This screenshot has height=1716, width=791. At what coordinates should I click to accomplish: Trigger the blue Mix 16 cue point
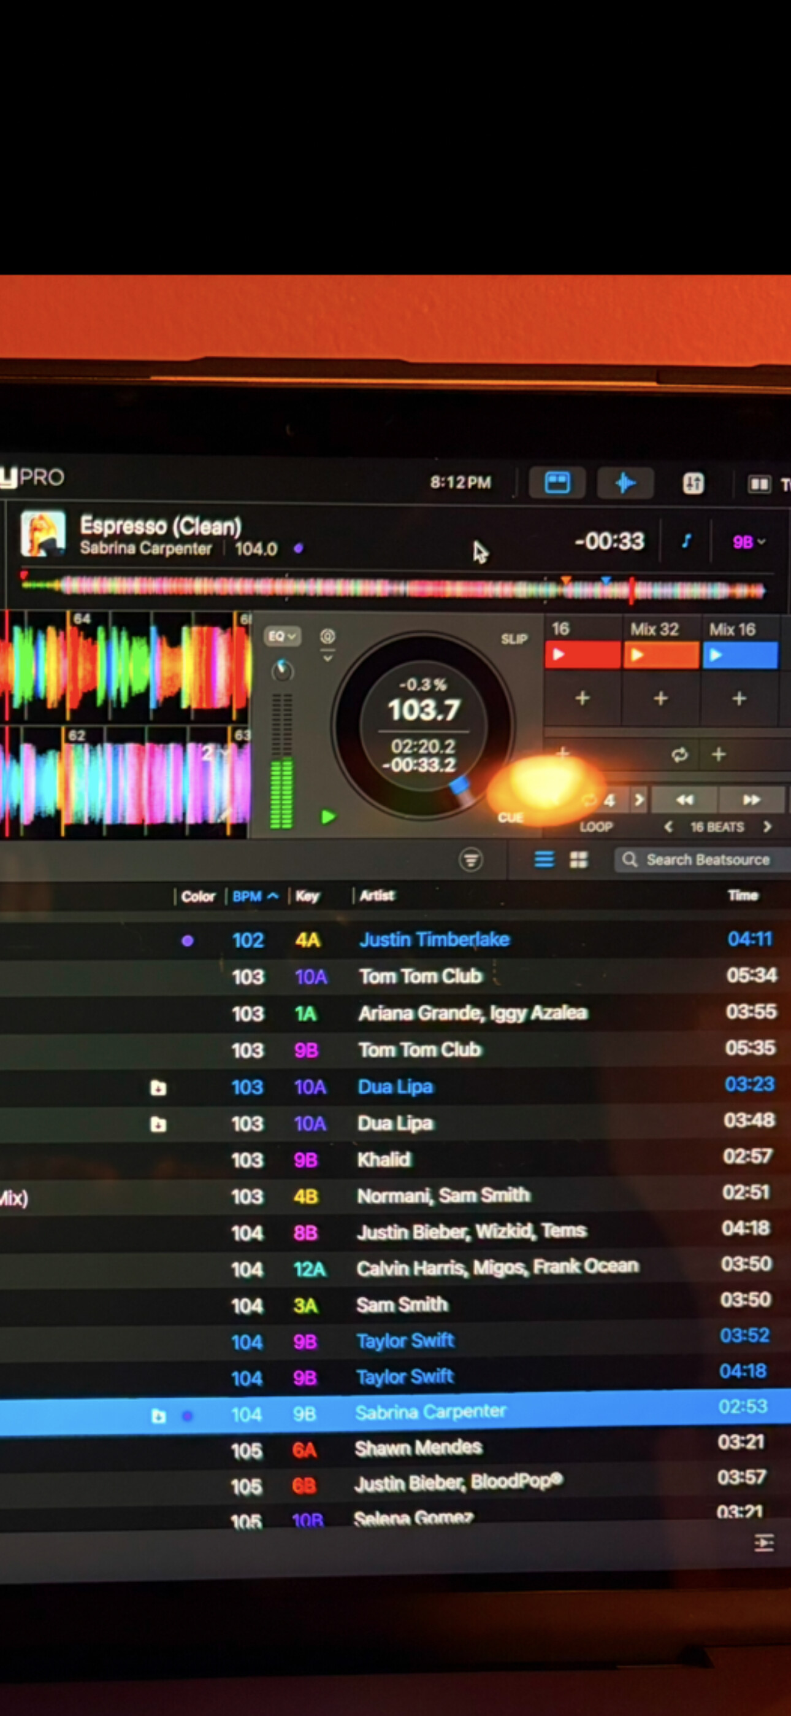(739, 655)
